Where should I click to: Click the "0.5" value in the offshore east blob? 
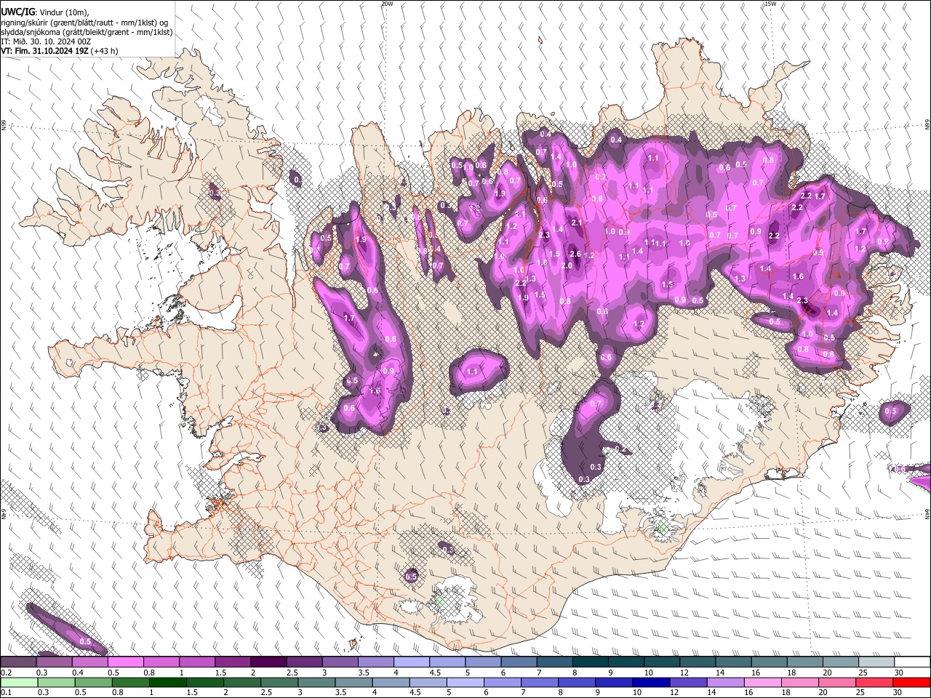coord(892,412)
